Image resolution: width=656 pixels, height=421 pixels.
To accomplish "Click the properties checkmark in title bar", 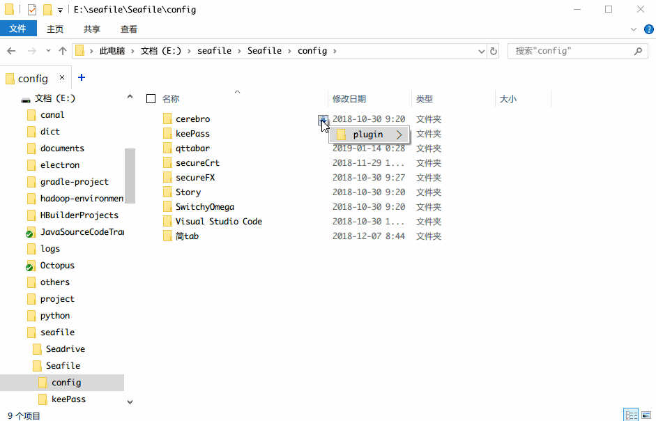I will [x=32, y=9].
